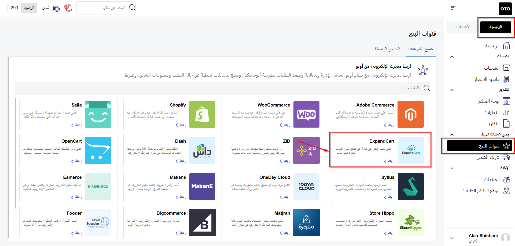Image resolution: width=515 pixels, height=246 pixels.
Task: Open the Eamerce logo
Action: (x=98, y=187)
